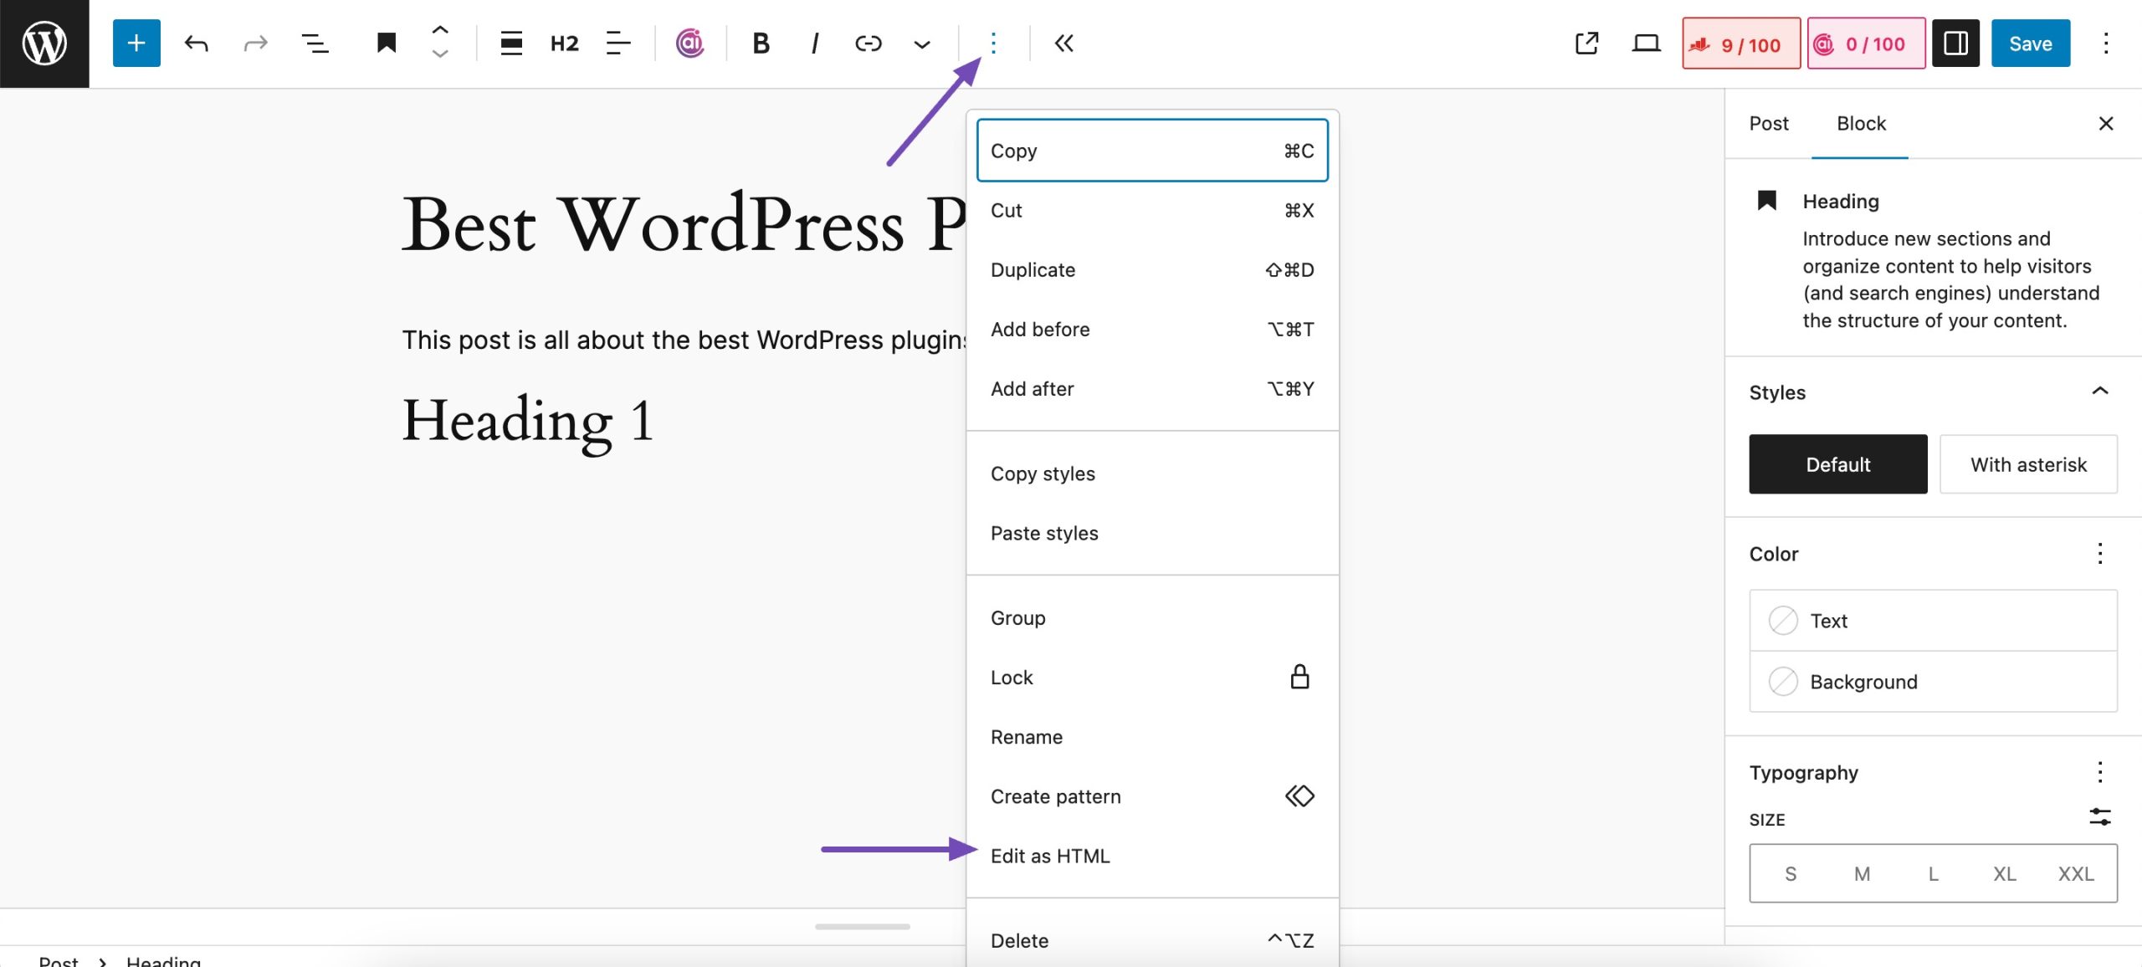Change heading level H2
This screenshot has height=967, width=2142.
coord(565,43)
